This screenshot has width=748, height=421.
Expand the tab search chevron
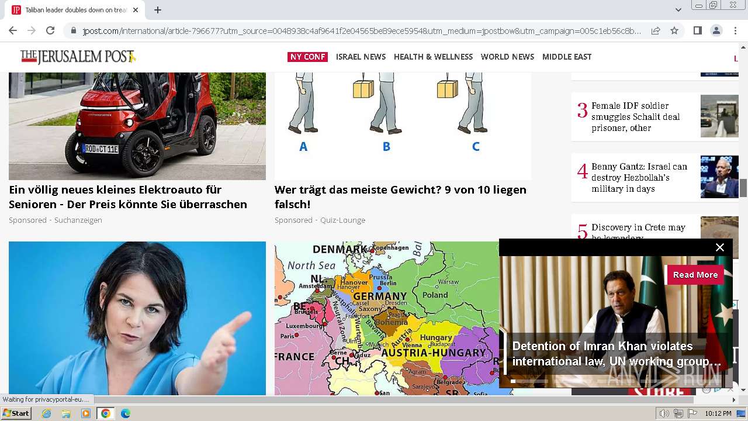[678, 10]
